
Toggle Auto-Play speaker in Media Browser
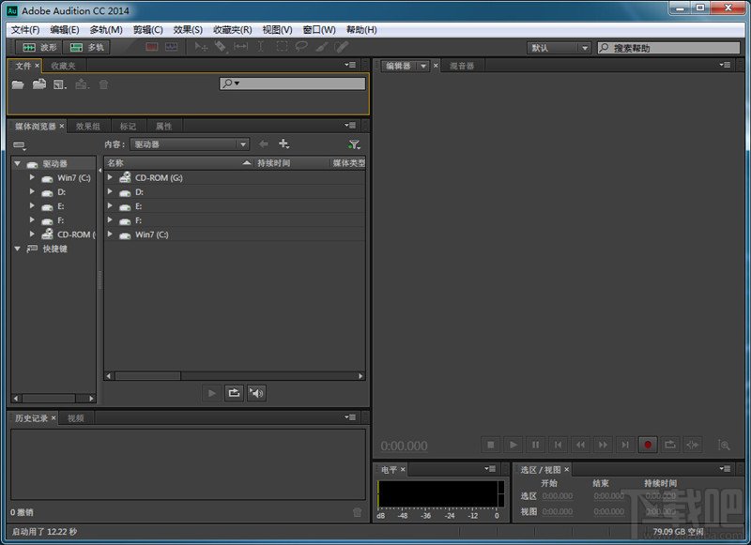[256, 393]
